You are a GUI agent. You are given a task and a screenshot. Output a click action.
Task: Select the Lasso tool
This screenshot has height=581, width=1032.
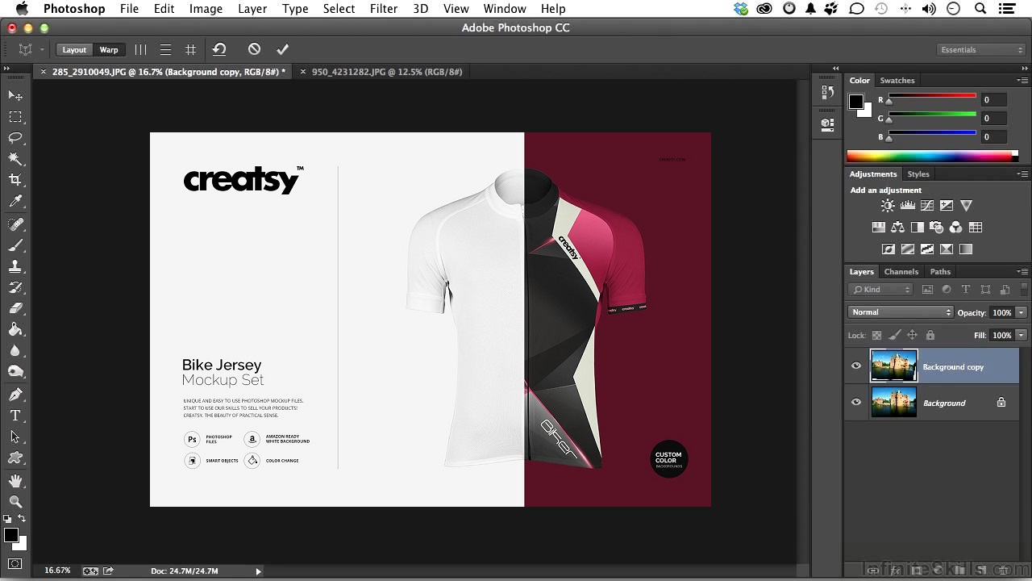click(15, 138)
